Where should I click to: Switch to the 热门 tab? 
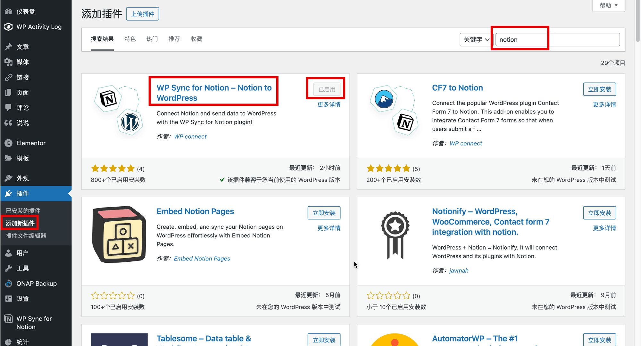coord(152,39)
